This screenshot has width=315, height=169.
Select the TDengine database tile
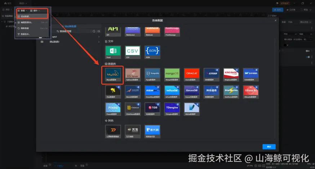[172, 109]
